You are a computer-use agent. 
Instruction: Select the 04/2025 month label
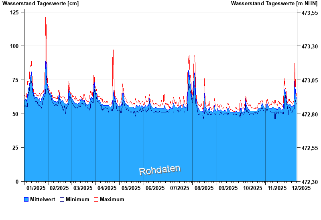point(107,188)
